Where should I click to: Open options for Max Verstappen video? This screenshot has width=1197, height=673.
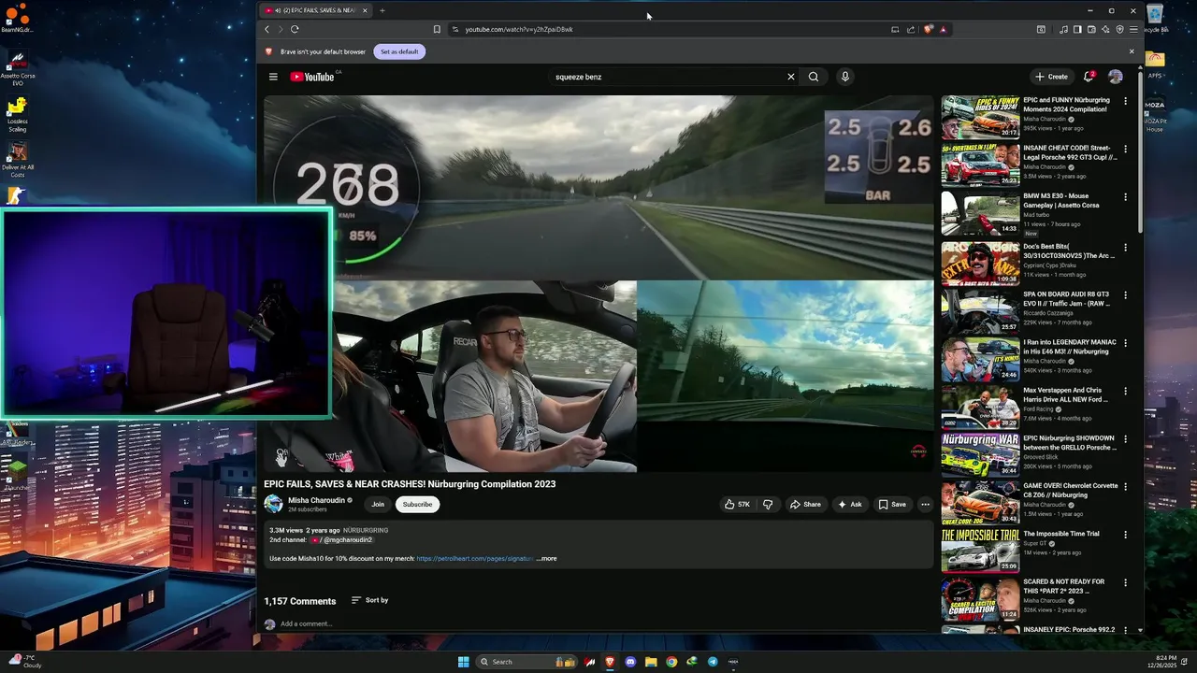pos(1125,392)
